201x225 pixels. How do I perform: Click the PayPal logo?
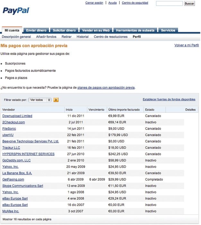[x=16, y=11]
